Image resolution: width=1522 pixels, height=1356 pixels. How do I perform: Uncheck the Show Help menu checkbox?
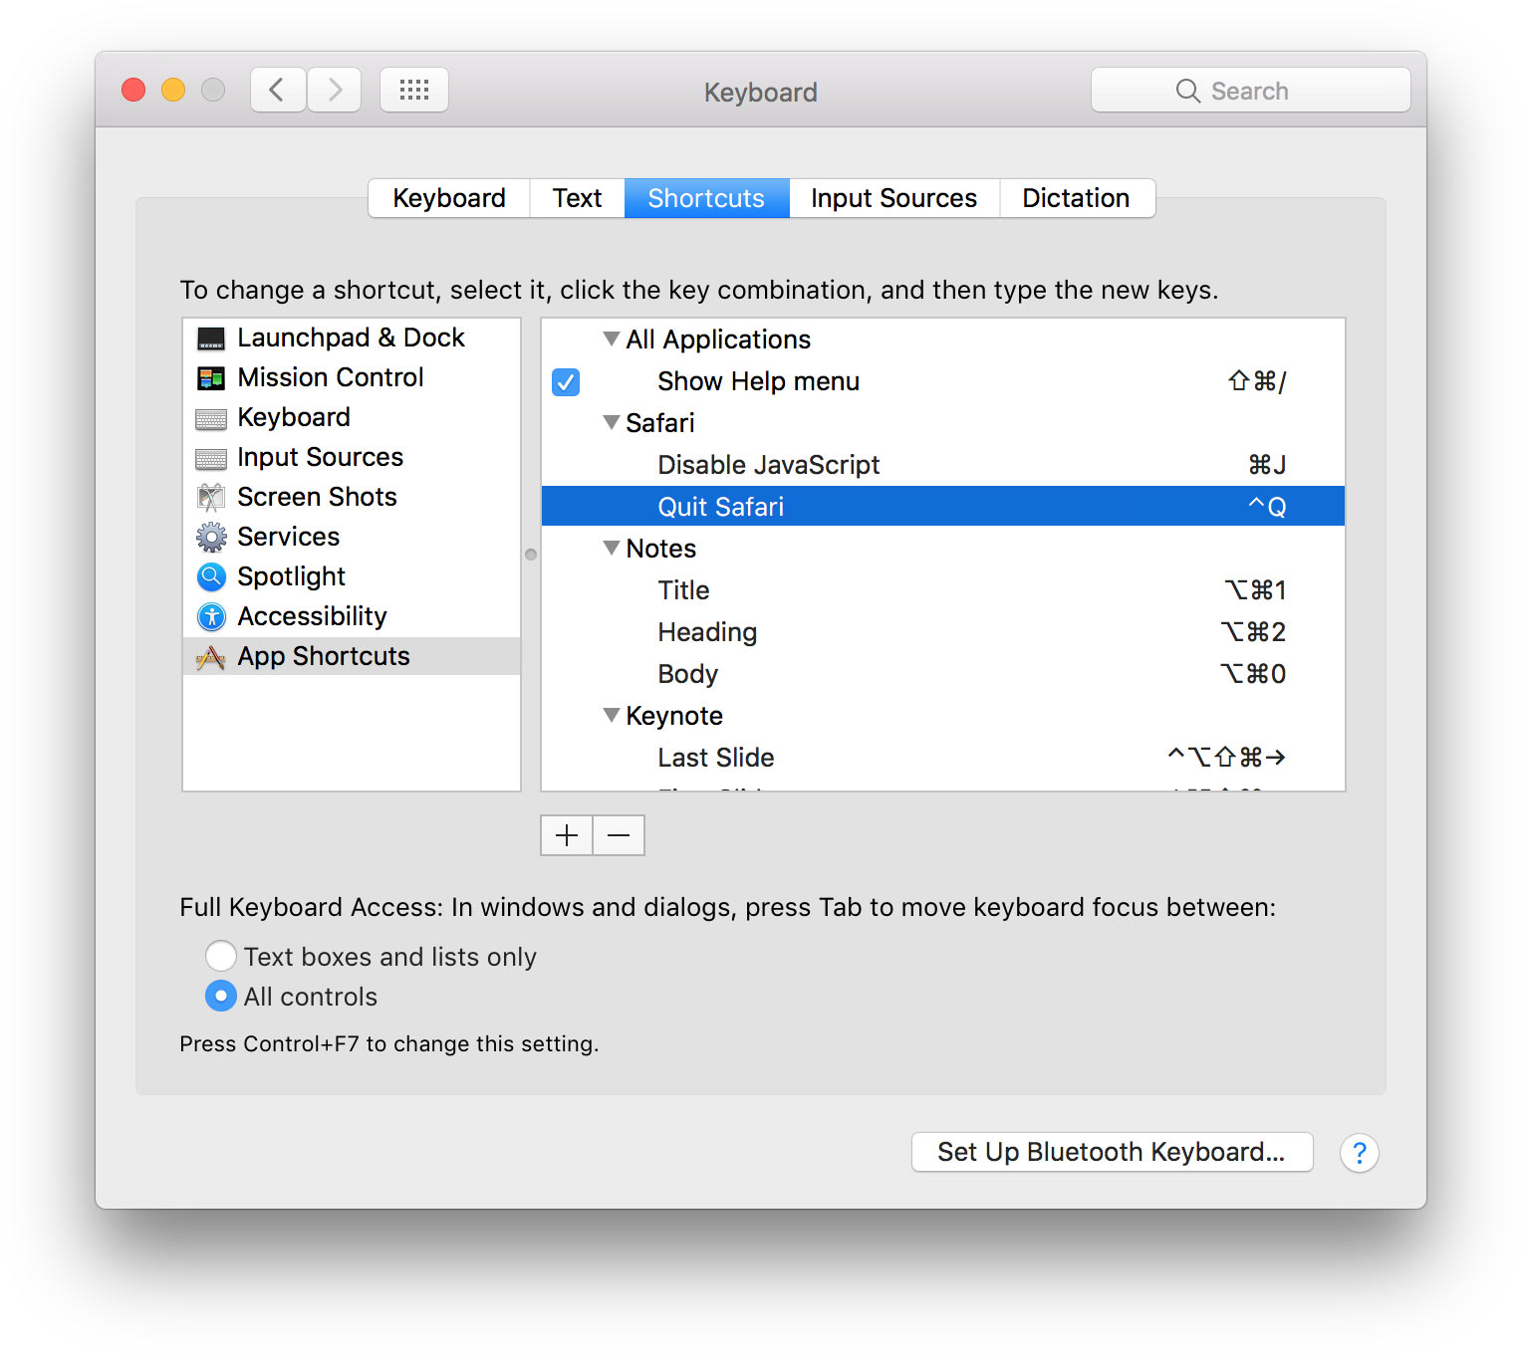pyautogui.click(x=566, y=382)
